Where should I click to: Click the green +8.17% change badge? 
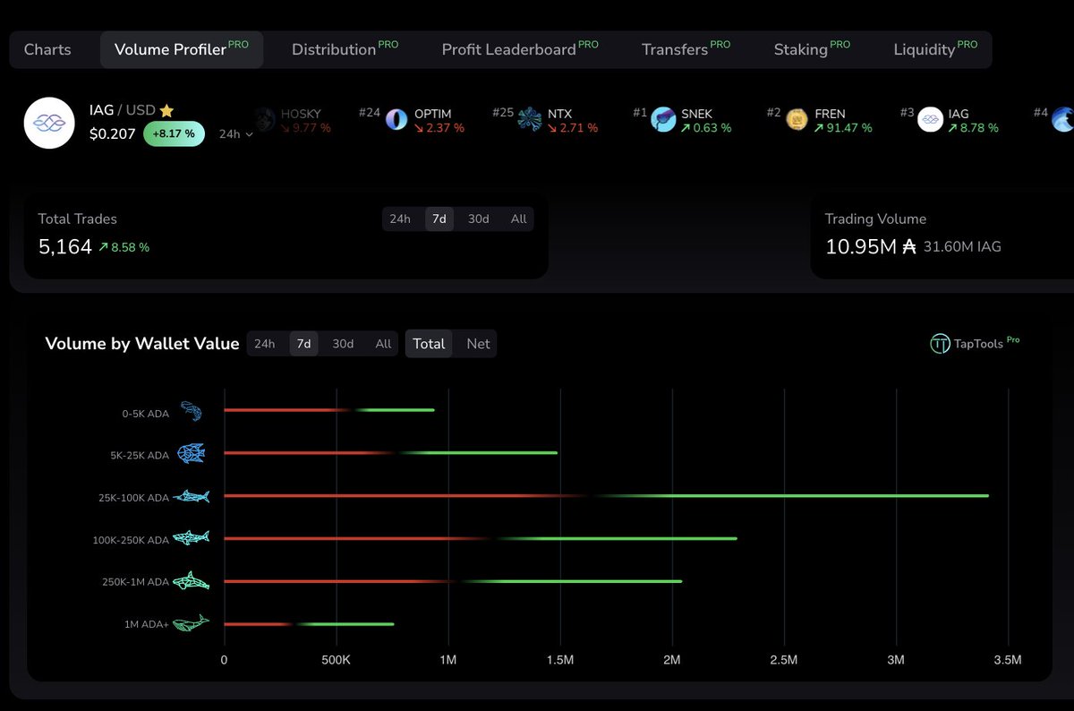[174, 133]
